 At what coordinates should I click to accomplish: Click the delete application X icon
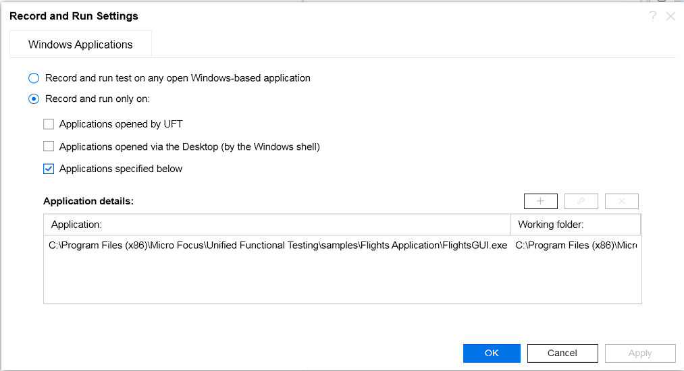[621, 201]
